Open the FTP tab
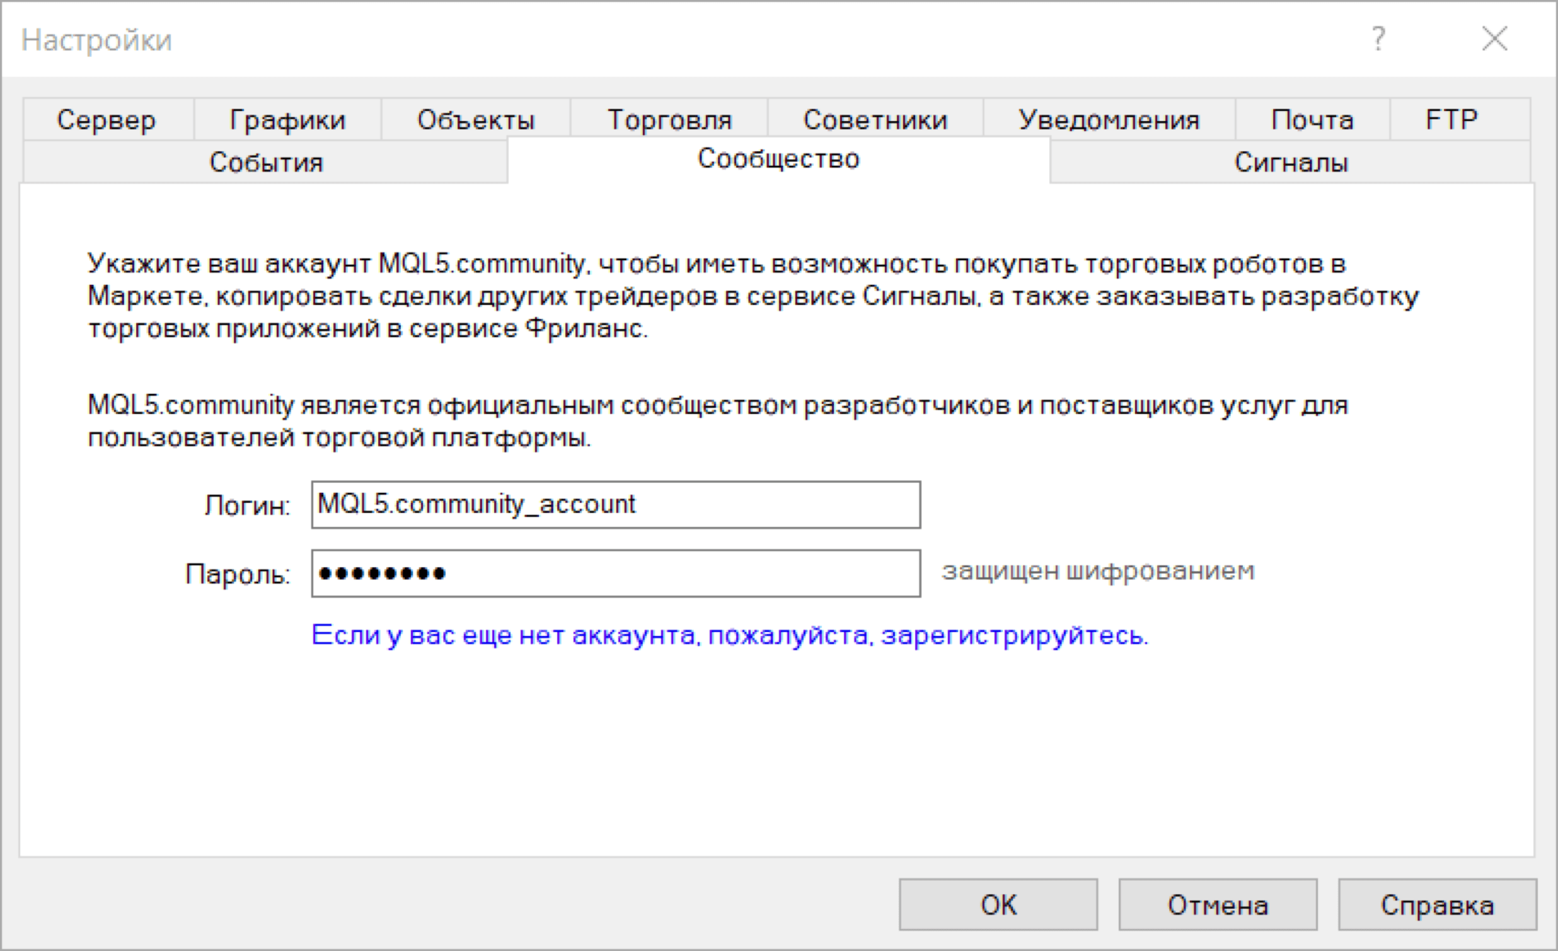Image resolution: width=1558 pixels, height=951 pixels. (1451, 120)
